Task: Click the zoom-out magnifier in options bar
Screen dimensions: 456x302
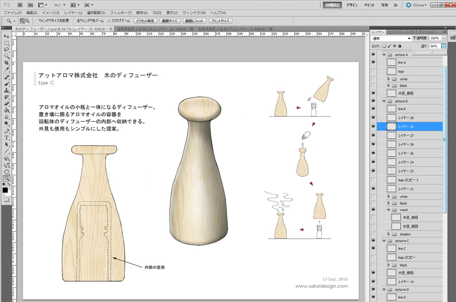Action: pyautogui.click(x=28, y=21)
